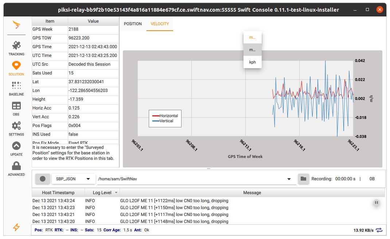Open the folder browse button for logging
This screenshot has height=239, width=390.
[x=304, y=179]
